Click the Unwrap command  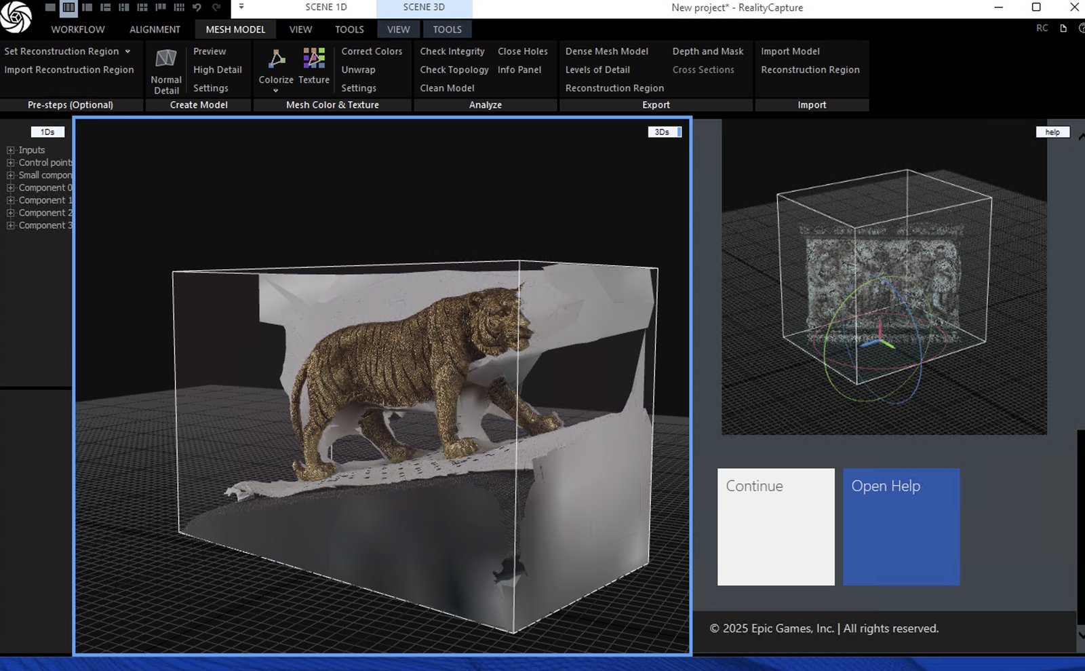[x=358, y=70]
